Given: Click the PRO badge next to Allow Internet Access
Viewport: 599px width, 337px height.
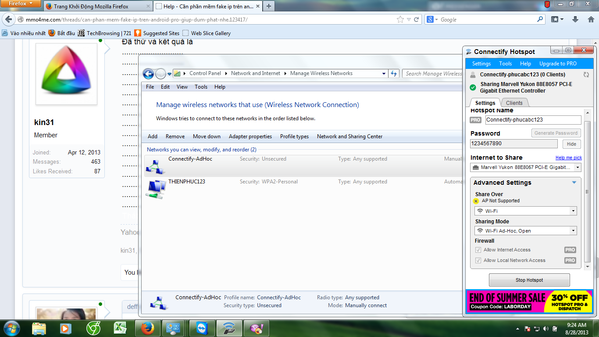Looking at the screenshot, I should [570, 250].
